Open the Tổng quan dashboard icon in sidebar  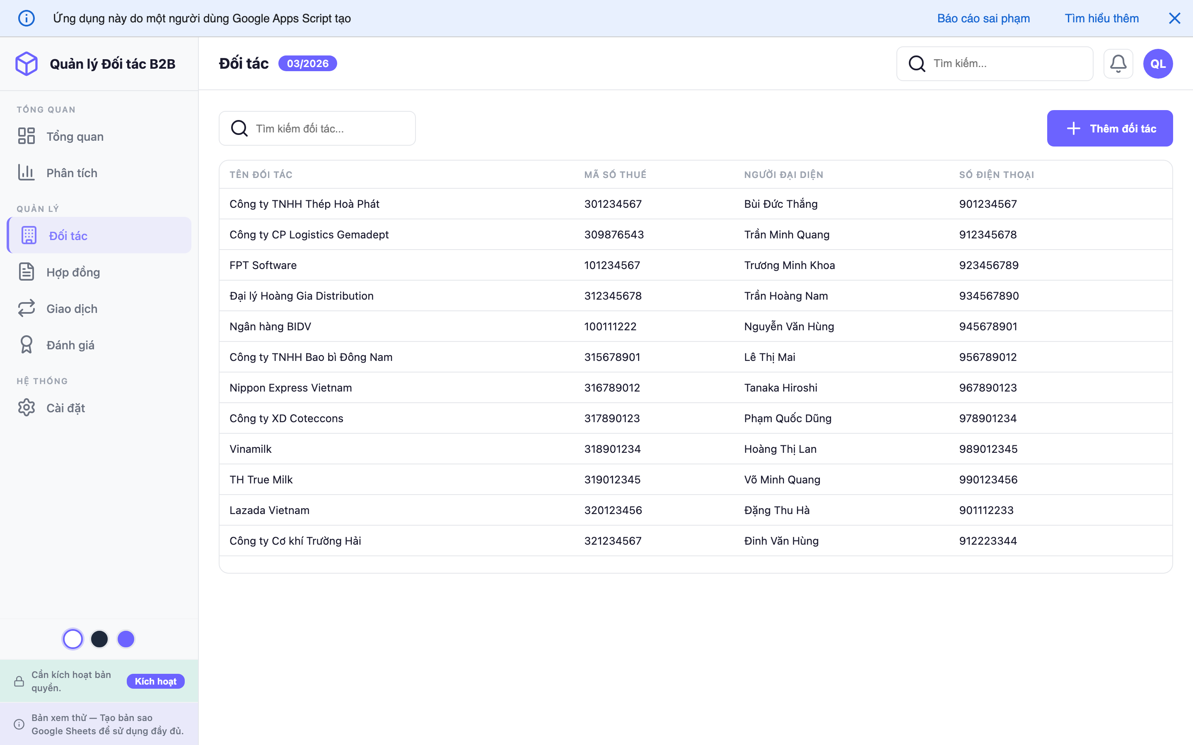27,136
